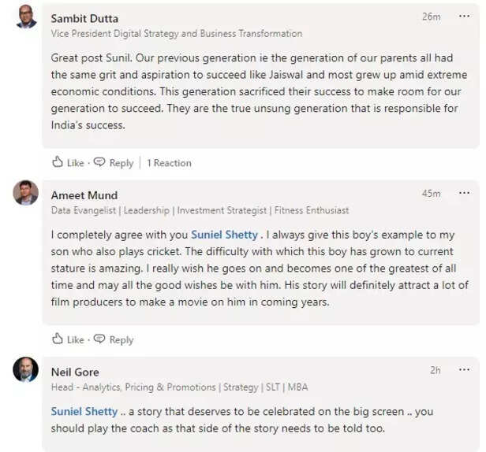The width and height of the screenshot is (486, 452).
Task: Open the three-dot menu on Sambit Dutta's comment
Action: pos(464,17)
